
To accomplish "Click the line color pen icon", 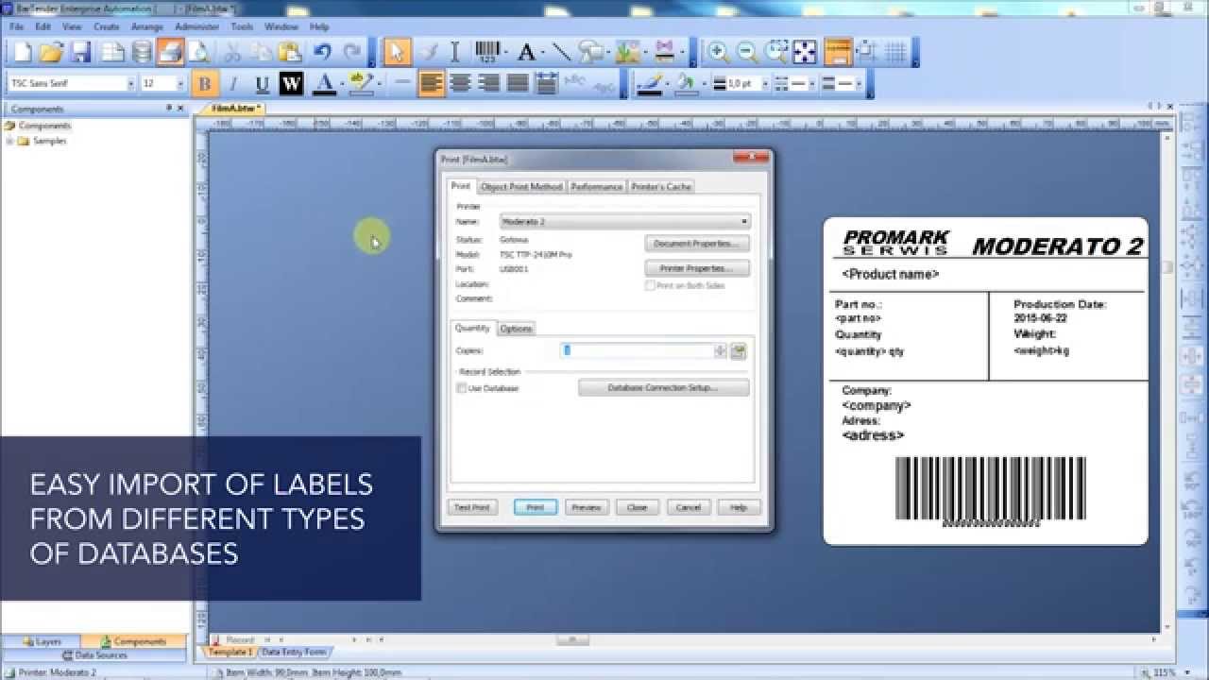I will [648, 83].
